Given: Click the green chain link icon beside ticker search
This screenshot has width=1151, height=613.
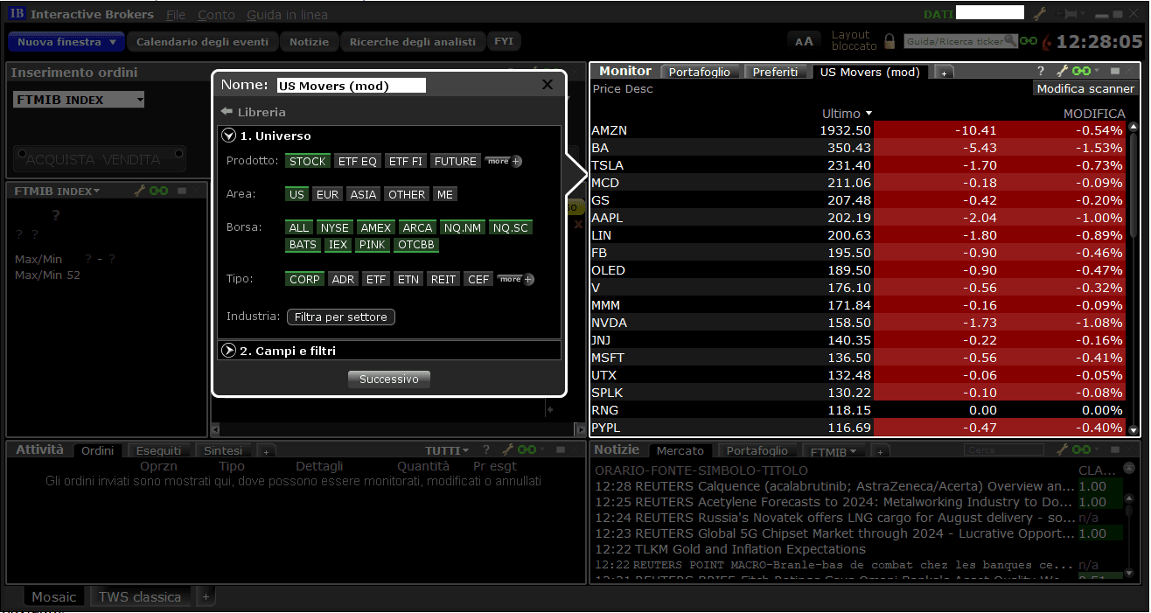Looking at the screenshot, I should [x=1029, y=41].
